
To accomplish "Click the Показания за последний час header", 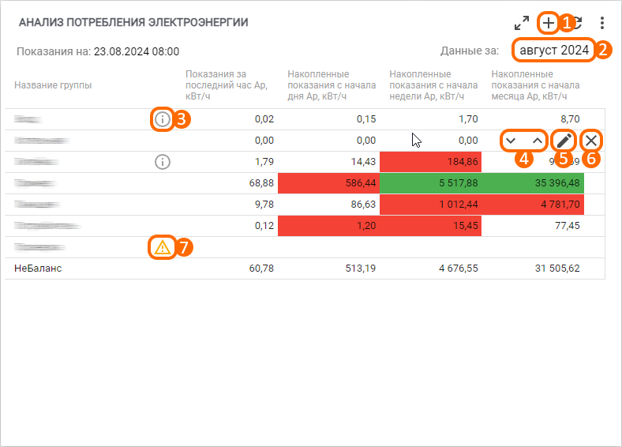I will 227,85.
